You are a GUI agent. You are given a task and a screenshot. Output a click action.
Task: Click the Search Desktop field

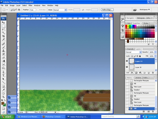[x=119, y=117]
